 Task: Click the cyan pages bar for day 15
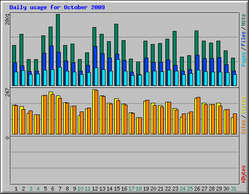click(118, 72)
